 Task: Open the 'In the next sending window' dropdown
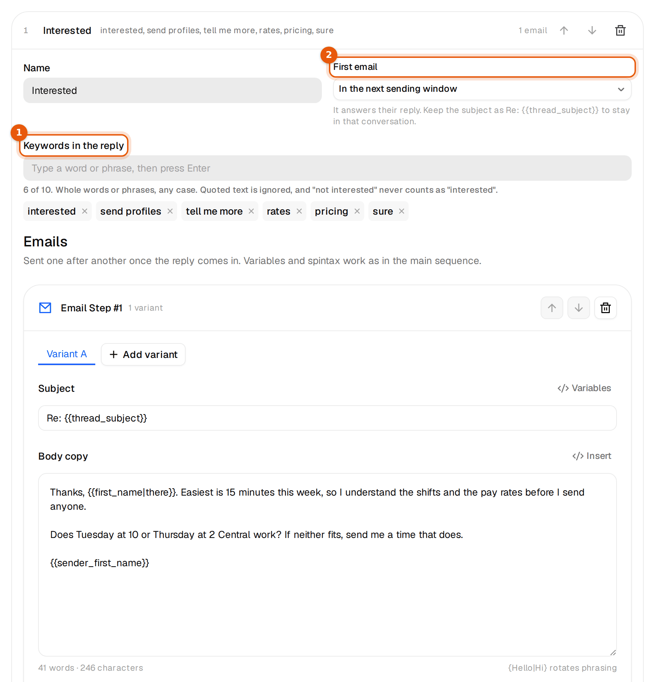tap(482, 89)
